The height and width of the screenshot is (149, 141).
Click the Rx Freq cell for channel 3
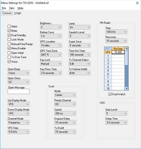tap(118, 63)
